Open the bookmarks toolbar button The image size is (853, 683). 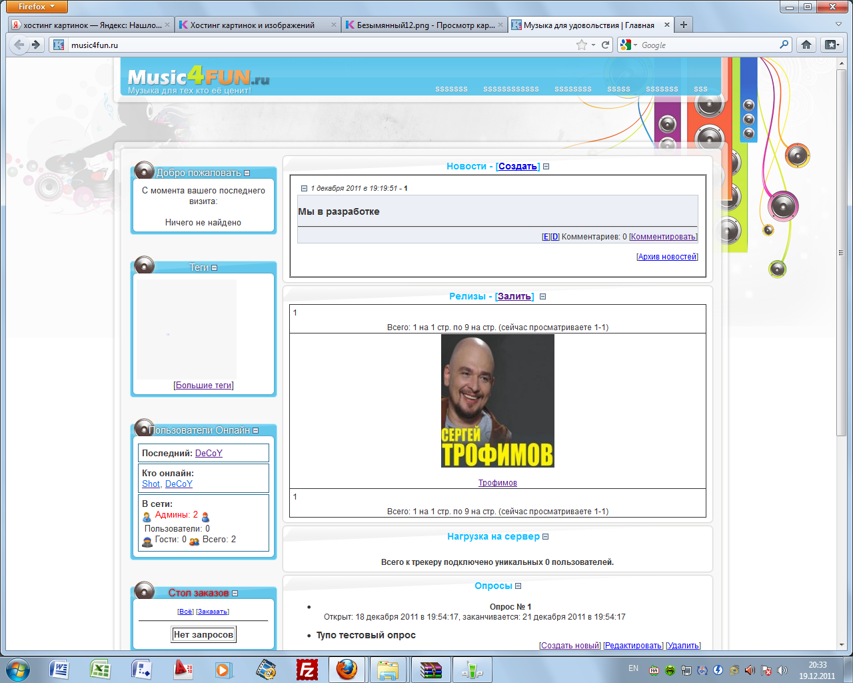[x=832, y=45]
